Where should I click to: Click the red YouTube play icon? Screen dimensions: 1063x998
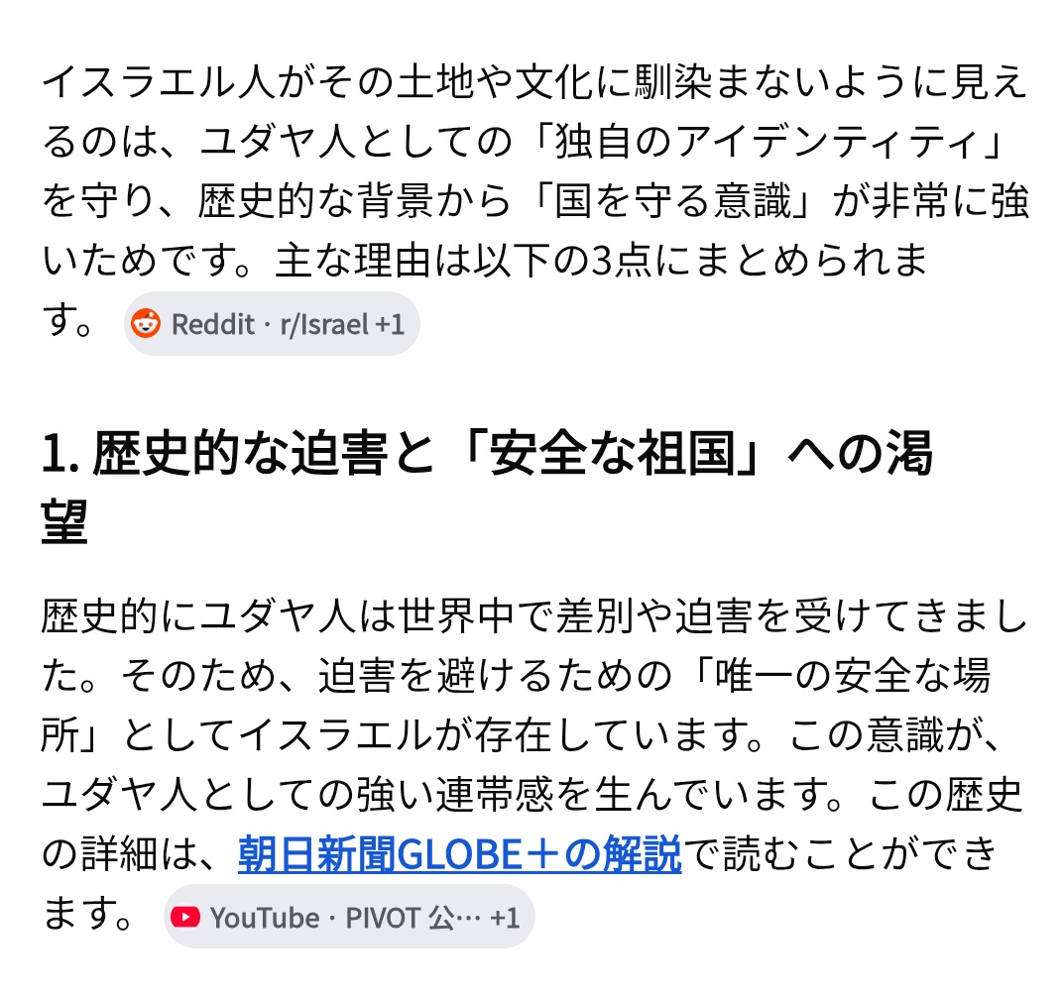coord(185,918)
